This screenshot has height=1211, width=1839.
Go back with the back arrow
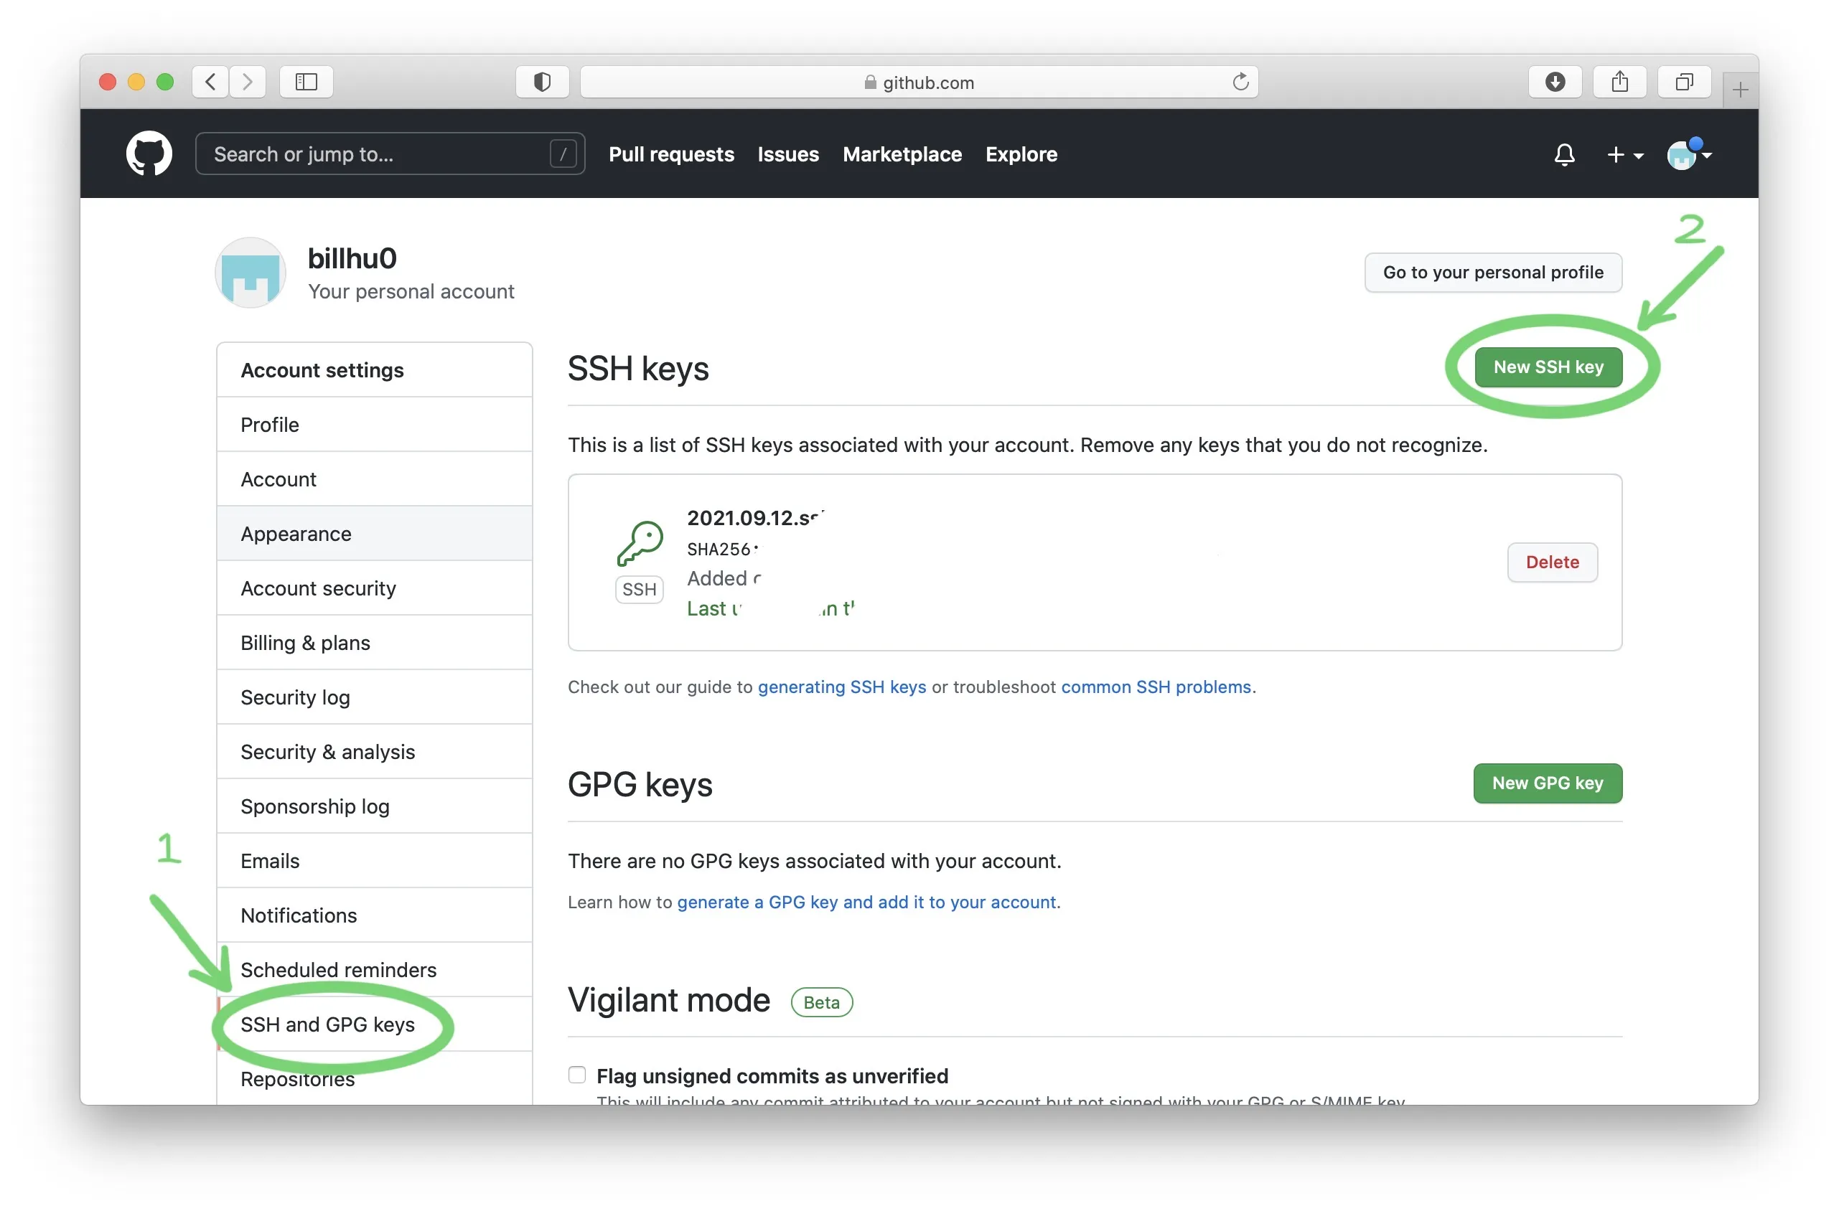(210, 82)
